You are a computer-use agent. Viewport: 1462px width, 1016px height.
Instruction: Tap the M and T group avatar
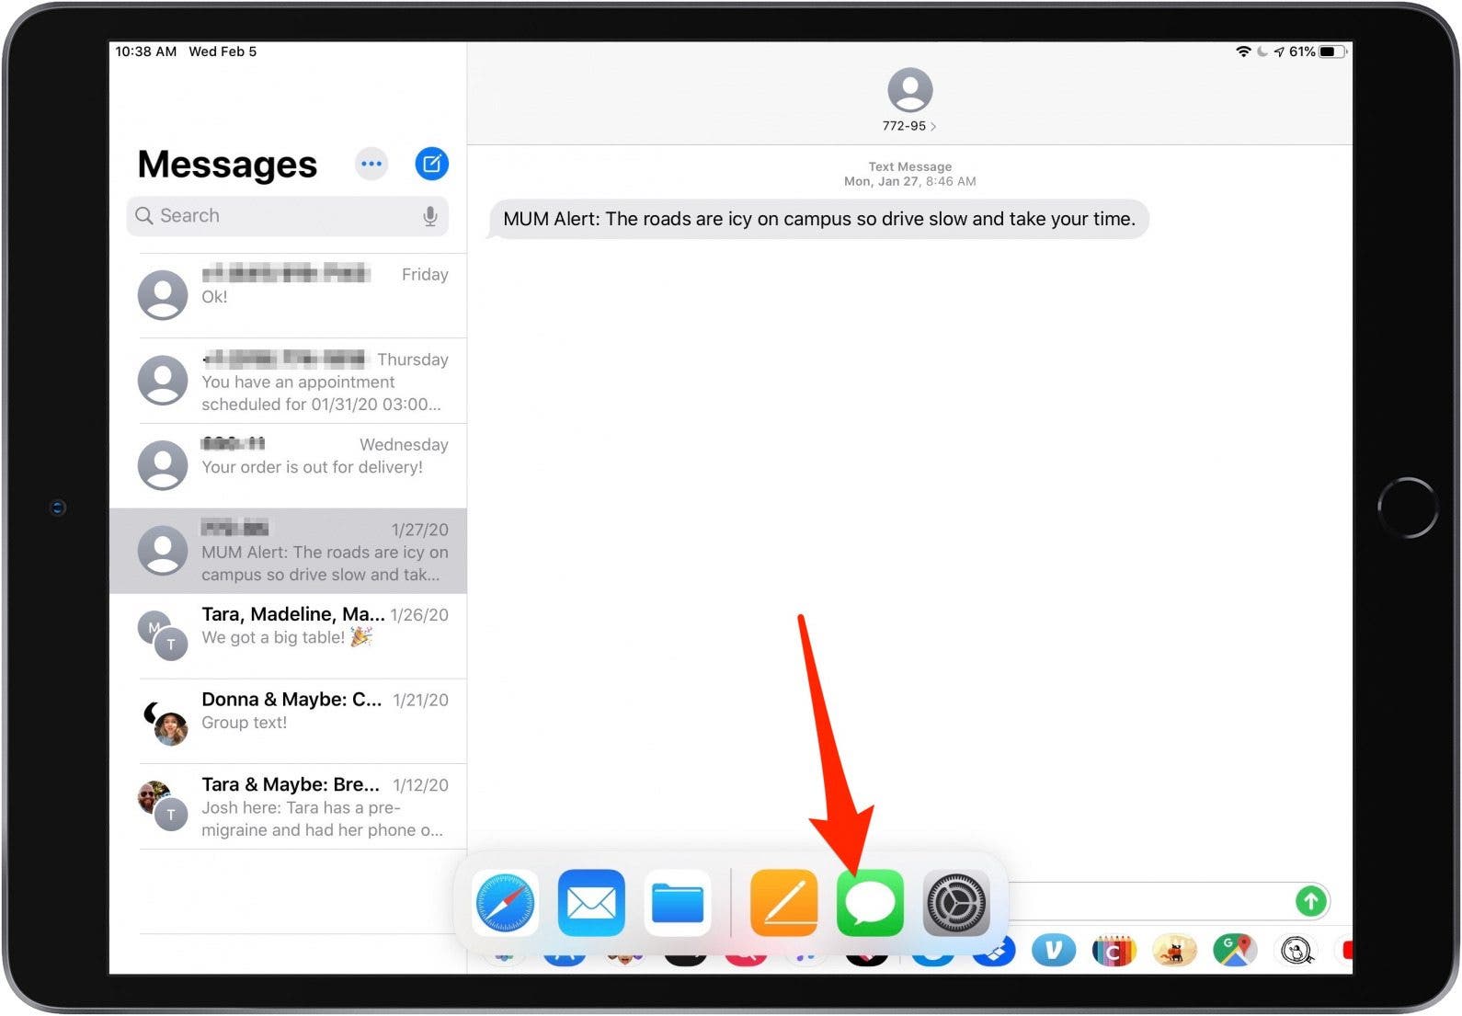coord(163,635)
